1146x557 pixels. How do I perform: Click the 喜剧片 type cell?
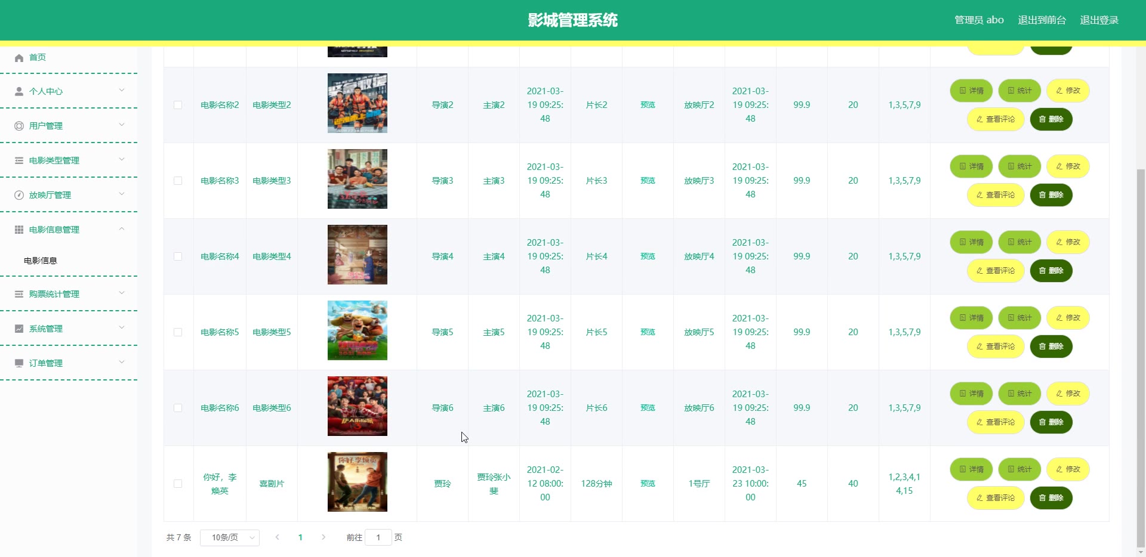click(x=272, y=484)
